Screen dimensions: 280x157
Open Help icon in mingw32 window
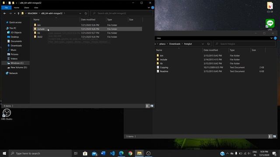coord(153,8)
